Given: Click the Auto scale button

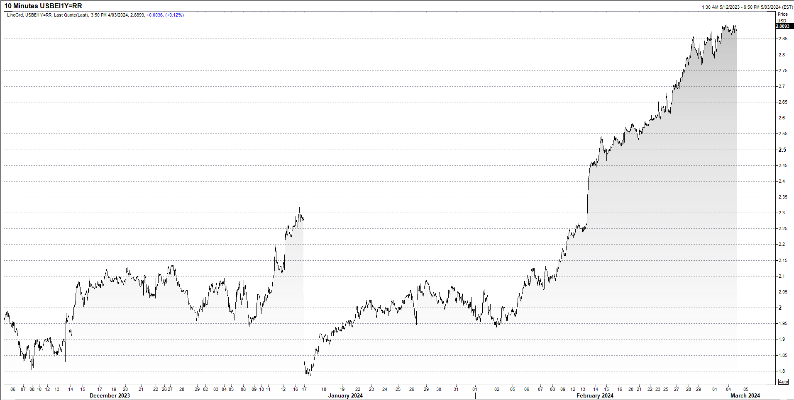Looking at the screenshot, I should [783, 382].
